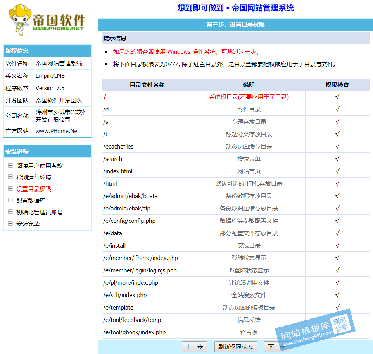The image size is (373, 354).
Task: Click the check mark for /e/data
Action: (337, 233)
